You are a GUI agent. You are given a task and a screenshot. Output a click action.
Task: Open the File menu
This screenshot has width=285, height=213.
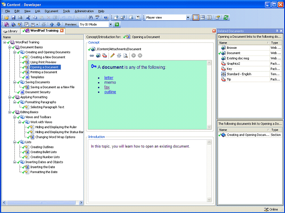pos(8,11)
